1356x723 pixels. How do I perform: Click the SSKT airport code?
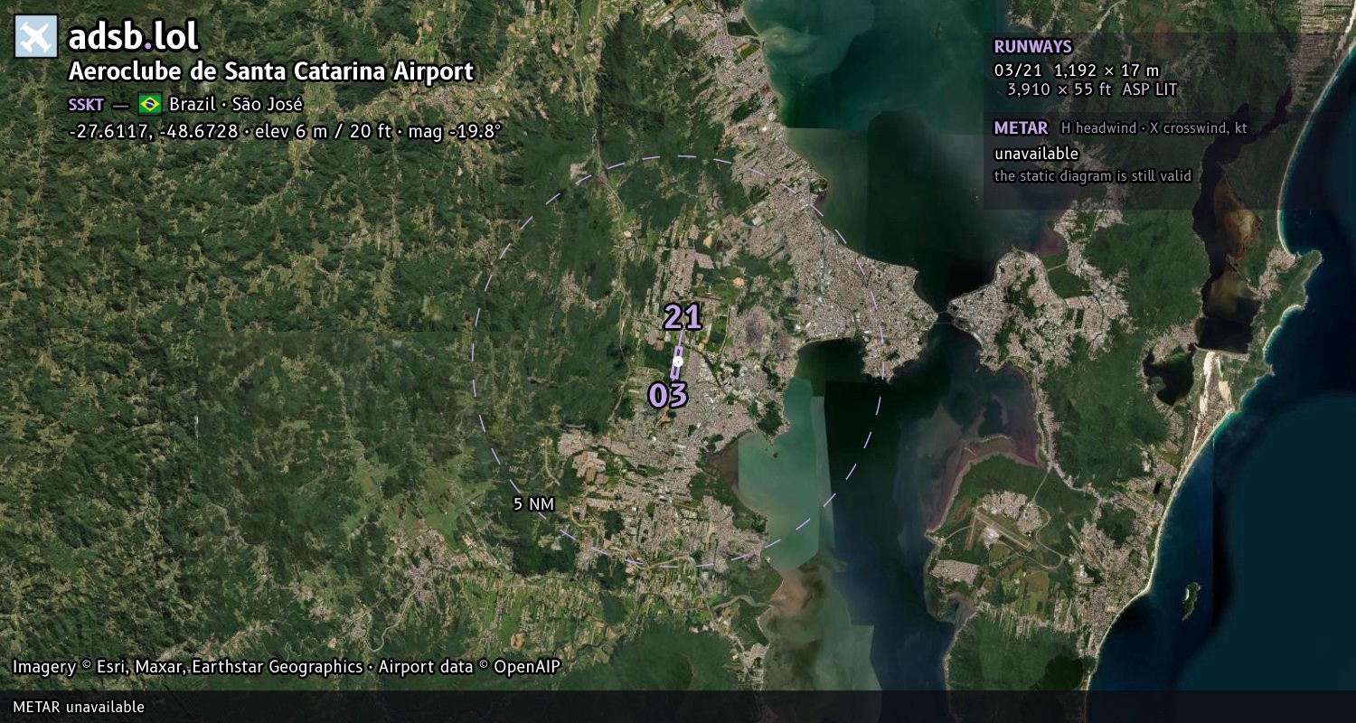click(x=86, y=104)
